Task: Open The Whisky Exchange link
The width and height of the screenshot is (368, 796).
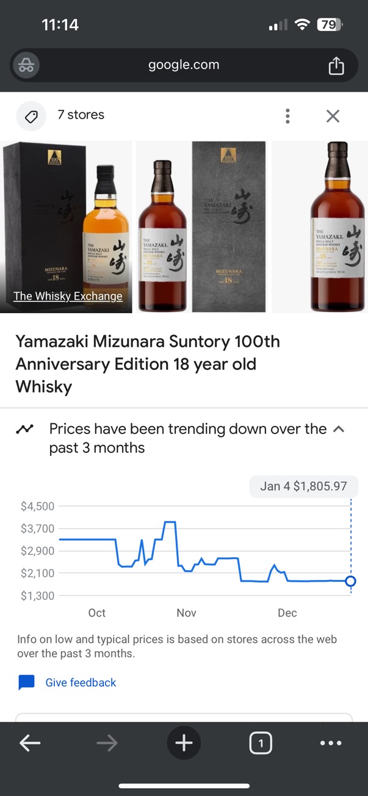Action: (x=68, y=297)
